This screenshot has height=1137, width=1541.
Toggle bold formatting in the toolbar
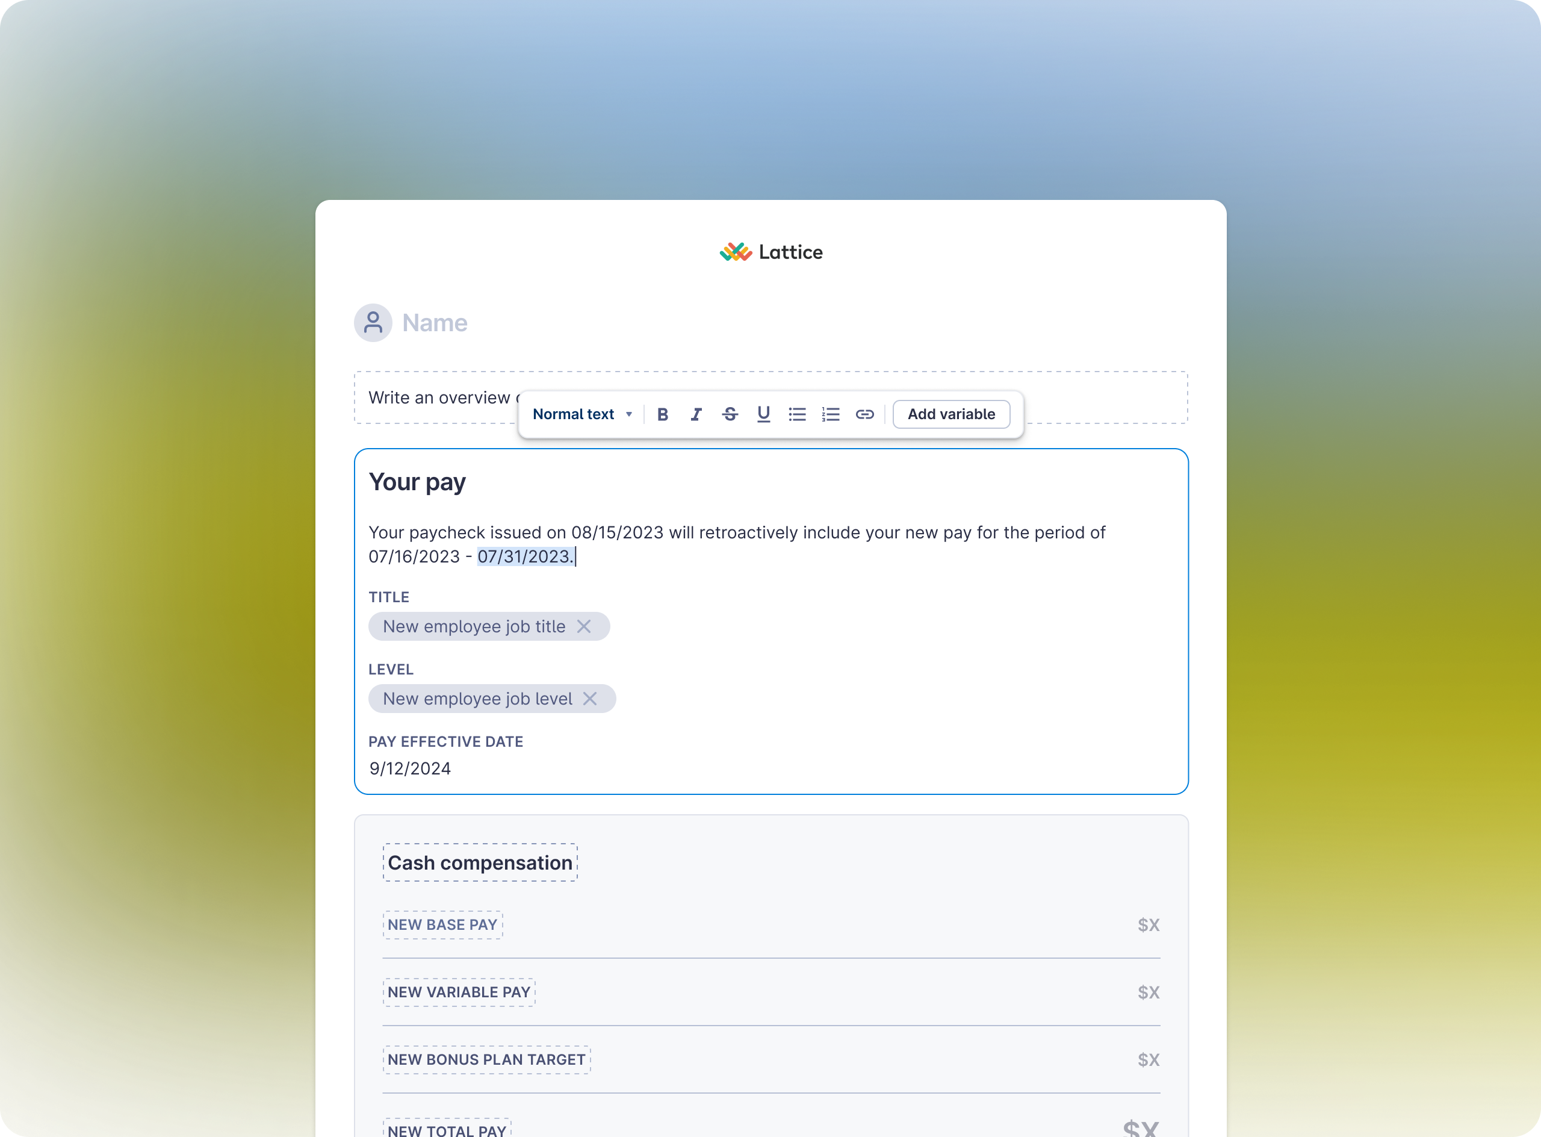tap(663, 414)
